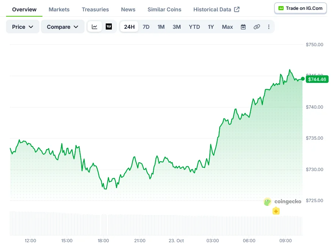Open the calendar date range picker
Image resolution: width=332 pixels, height=246 pixels.
click(x=243, y=27)
